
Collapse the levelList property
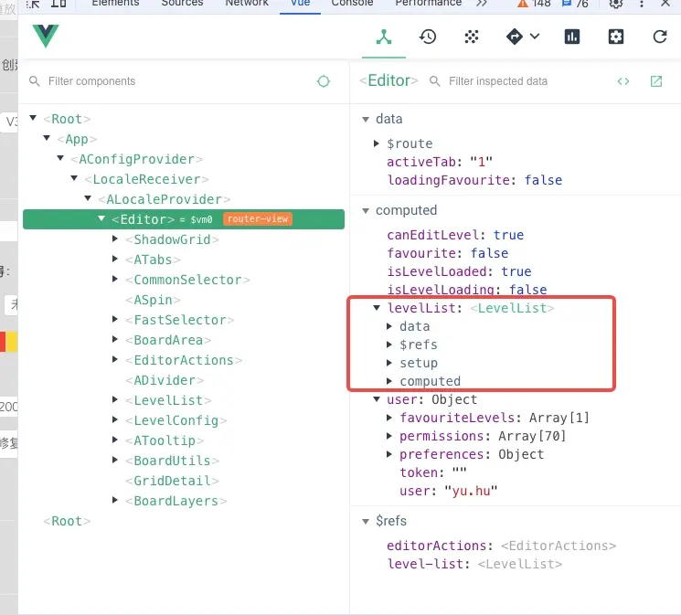coord(377,308)
